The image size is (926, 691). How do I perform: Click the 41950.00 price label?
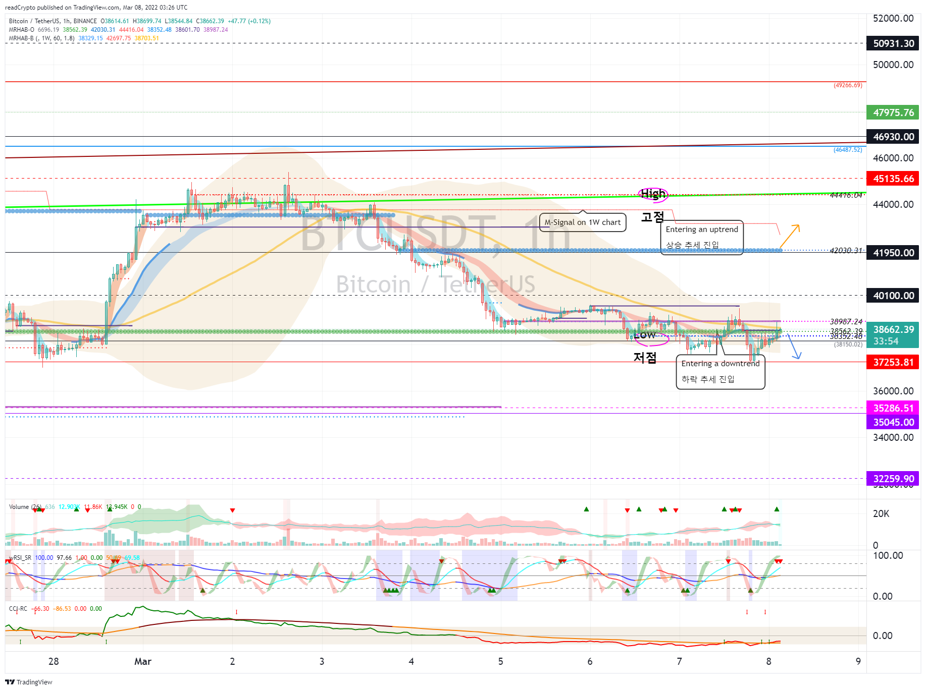coord(893,253)
